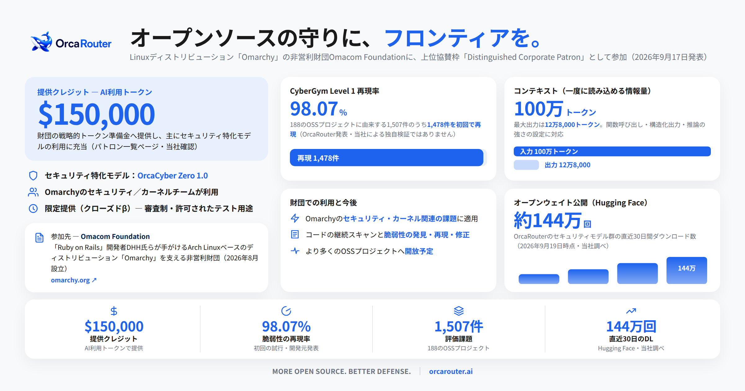Click the bottom stat 1,507件
The height and width of the screenshot is (391, 745).
pyautogui.click(x=458, y=326)
